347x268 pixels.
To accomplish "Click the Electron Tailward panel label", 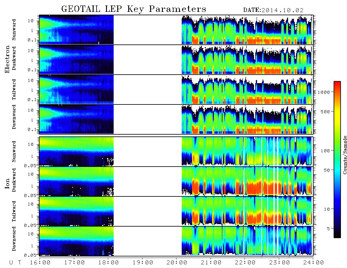I will (x=14, y=90).
